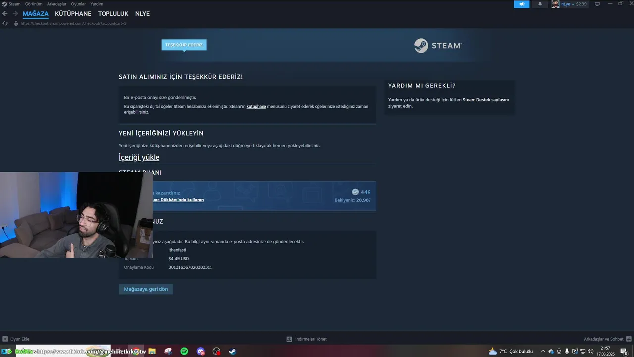Image resolution: width=634 pixels, height=357 pixels.
Task: Click the wallet balance $2.99
Action: 581,4
